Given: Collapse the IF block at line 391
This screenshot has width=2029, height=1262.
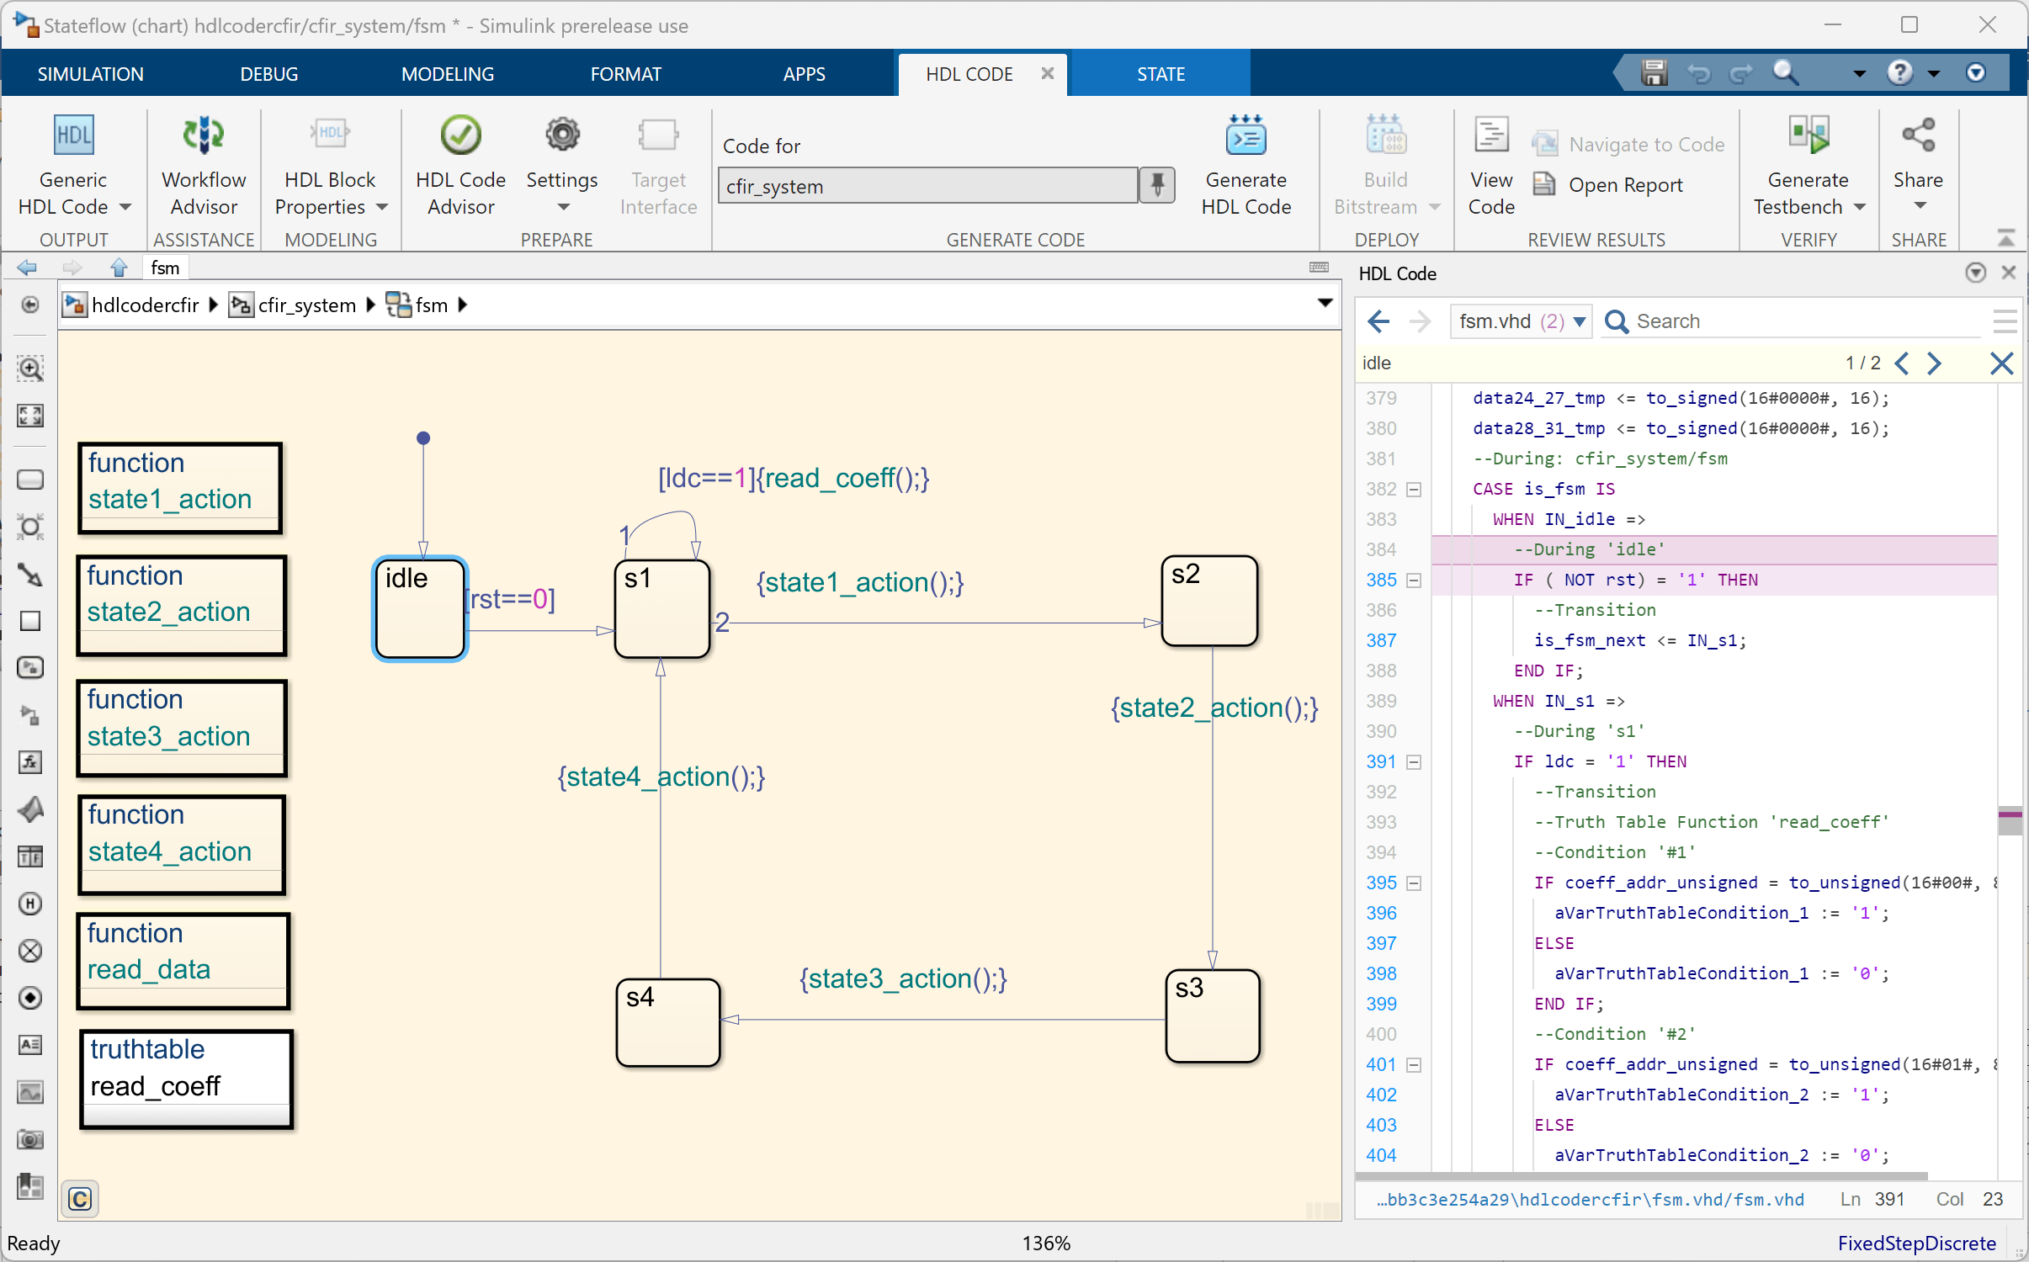Looking at the screenshot, I should pos(1414,762).
